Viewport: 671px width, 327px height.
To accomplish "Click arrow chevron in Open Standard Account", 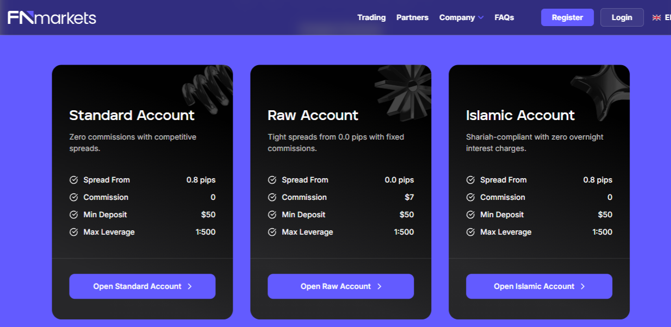I will 190,286.
